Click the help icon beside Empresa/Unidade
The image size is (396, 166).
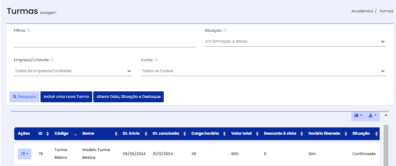[x=52, y=60]
